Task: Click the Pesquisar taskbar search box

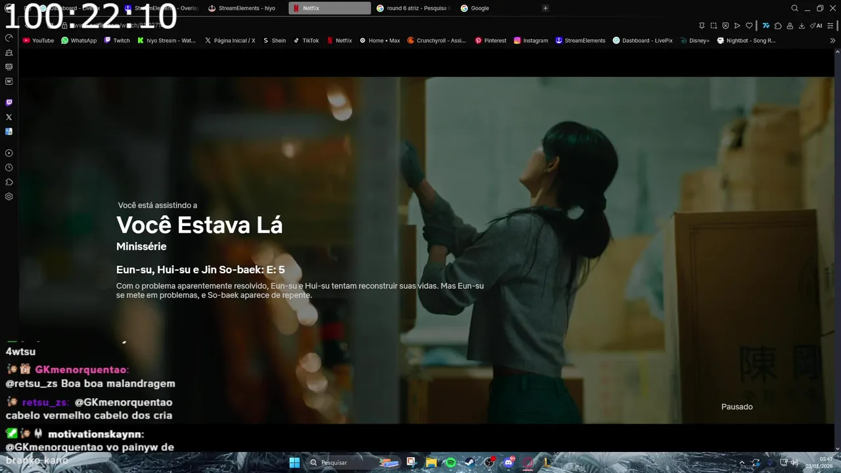Action: (x=355, y=462)
